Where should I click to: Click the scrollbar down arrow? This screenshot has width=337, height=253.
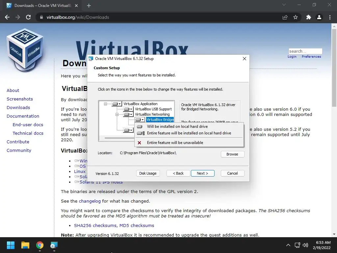click(x=334, y=234)
